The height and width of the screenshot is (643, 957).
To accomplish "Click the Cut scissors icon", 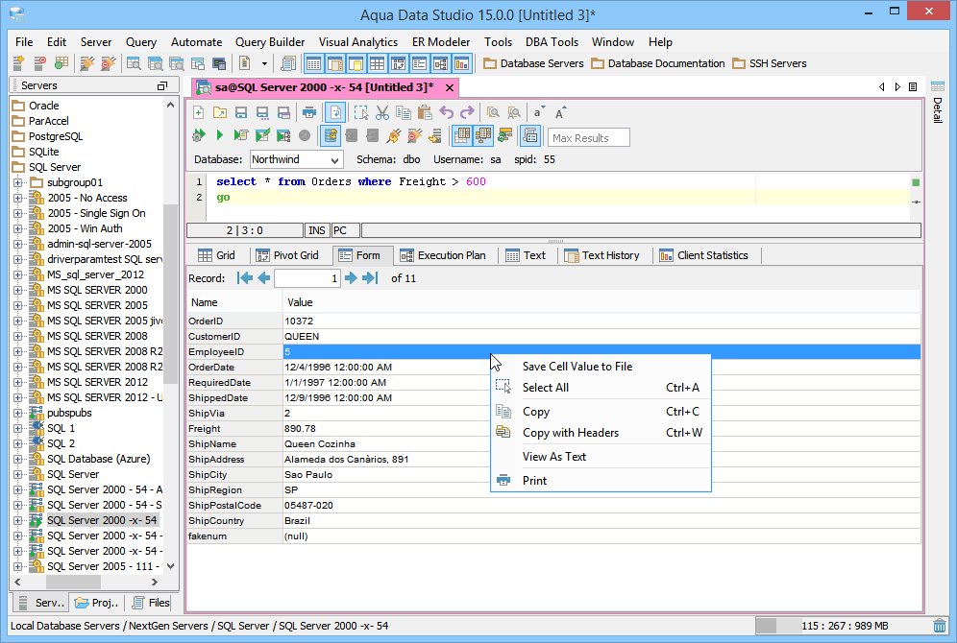I will pos(381,112).
